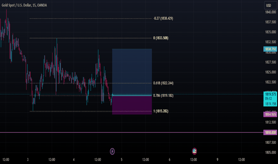
Task: Select the 0.786 (1819.182) Fibonacci label
Action: [x=163, y=95]
